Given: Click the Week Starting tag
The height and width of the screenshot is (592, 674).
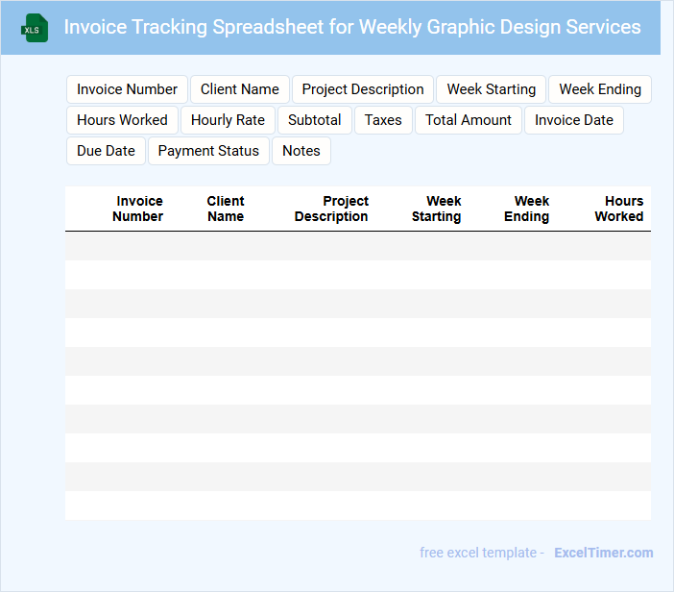Looking at the screenshot, I should 491,89.
